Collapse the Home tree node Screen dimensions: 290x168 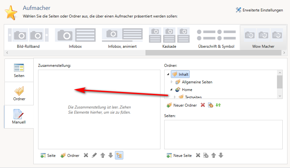click(172, 90)
